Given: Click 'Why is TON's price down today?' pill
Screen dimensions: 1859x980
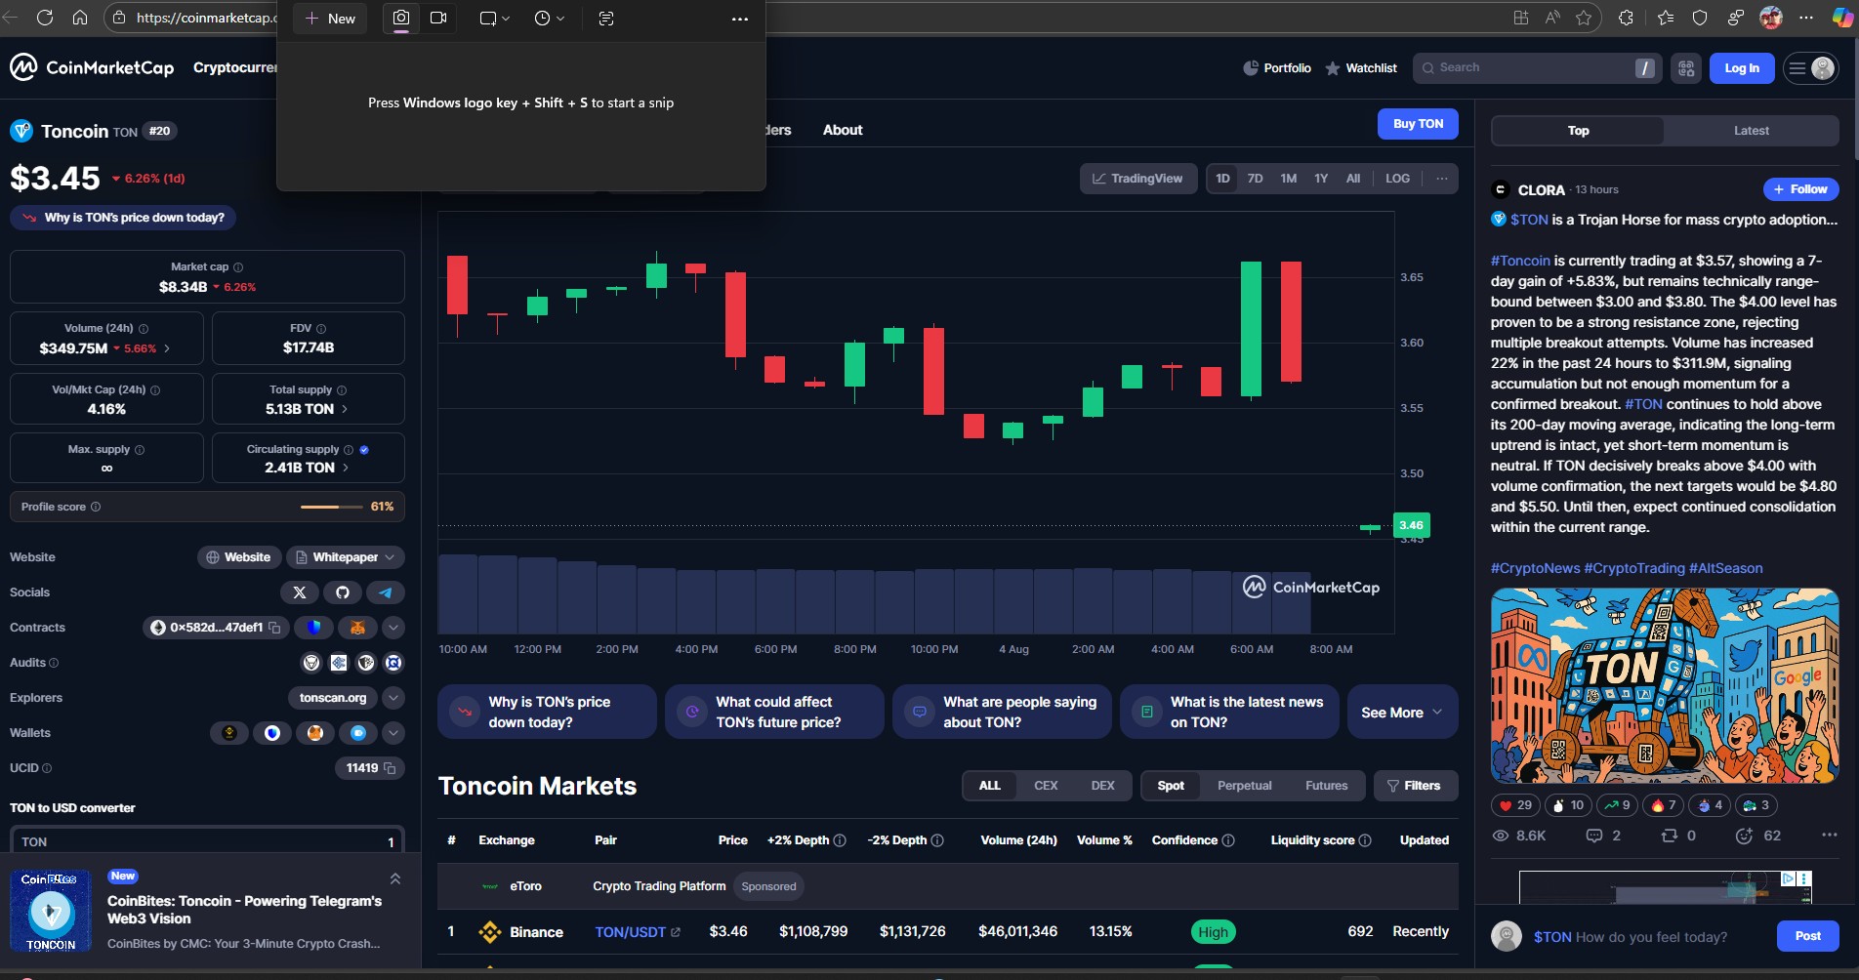Looking at the screenshot, I should [x=123, y=218].
